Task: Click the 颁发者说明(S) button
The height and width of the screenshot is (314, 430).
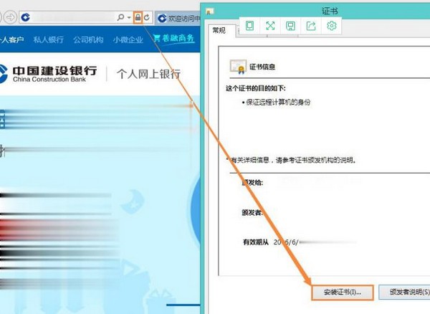Action: click(404, 292)
